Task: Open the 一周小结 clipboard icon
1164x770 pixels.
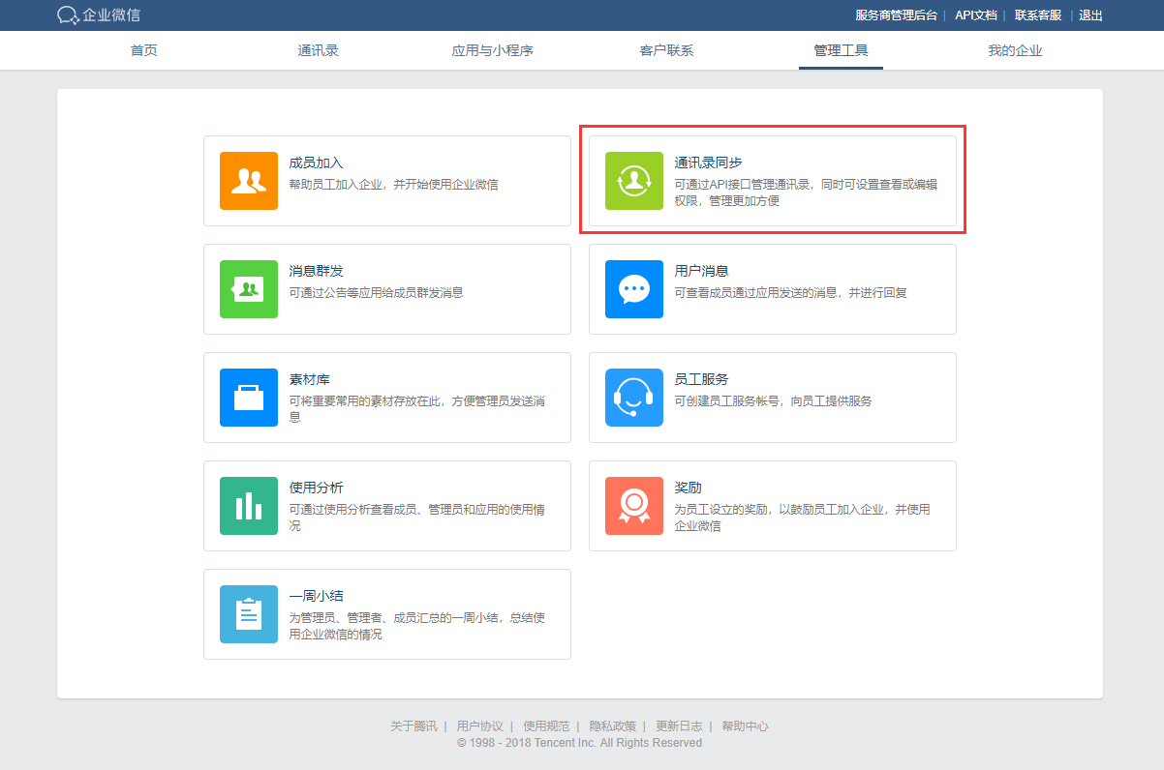Action: (x=249, y=614)
